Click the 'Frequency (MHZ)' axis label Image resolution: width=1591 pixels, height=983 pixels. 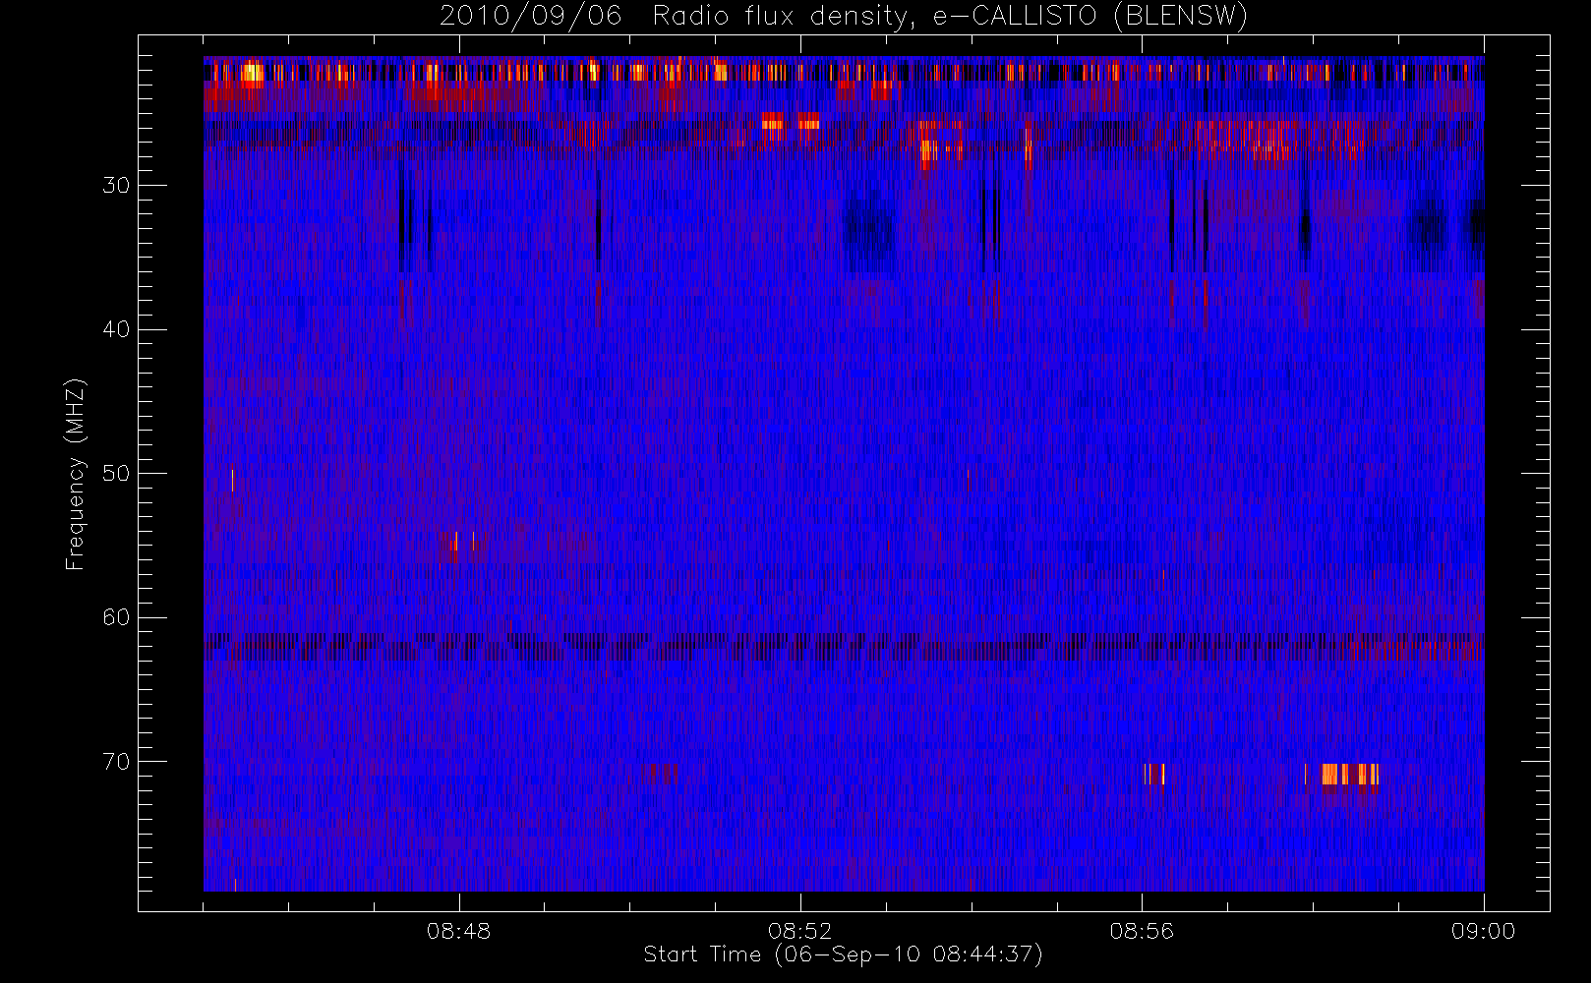(75, 474)
